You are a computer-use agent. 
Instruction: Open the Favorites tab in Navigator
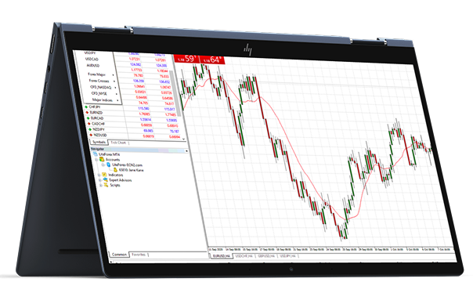(139, 255)
